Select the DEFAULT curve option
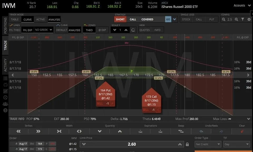The width and height of the screenshot is (253, 152). tap(61, 30)
